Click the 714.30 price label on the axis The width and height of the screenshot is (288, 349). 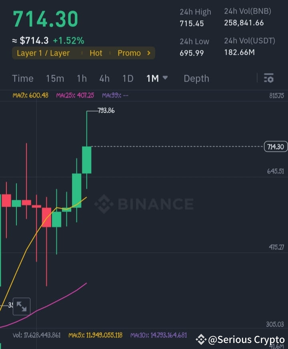click(x=276, y=147)
